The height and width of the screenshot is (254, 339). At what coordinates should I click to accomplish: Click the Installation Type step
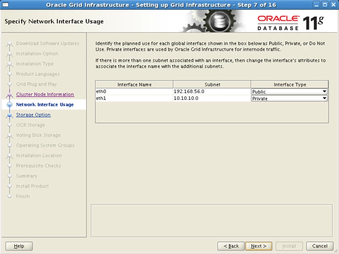tap(34, 64)
